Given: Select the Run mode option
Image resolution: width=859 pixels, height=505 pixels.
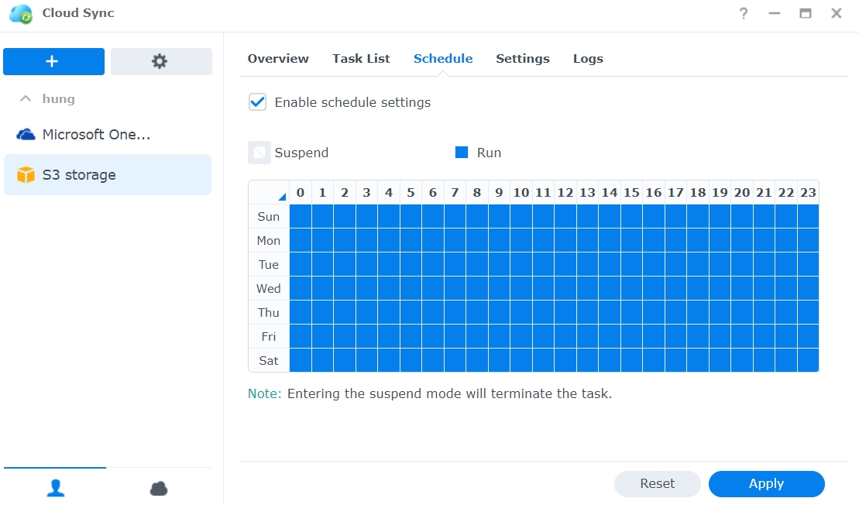Looking at the screenshot, I should pyautogui.click(x=462, y=153).
